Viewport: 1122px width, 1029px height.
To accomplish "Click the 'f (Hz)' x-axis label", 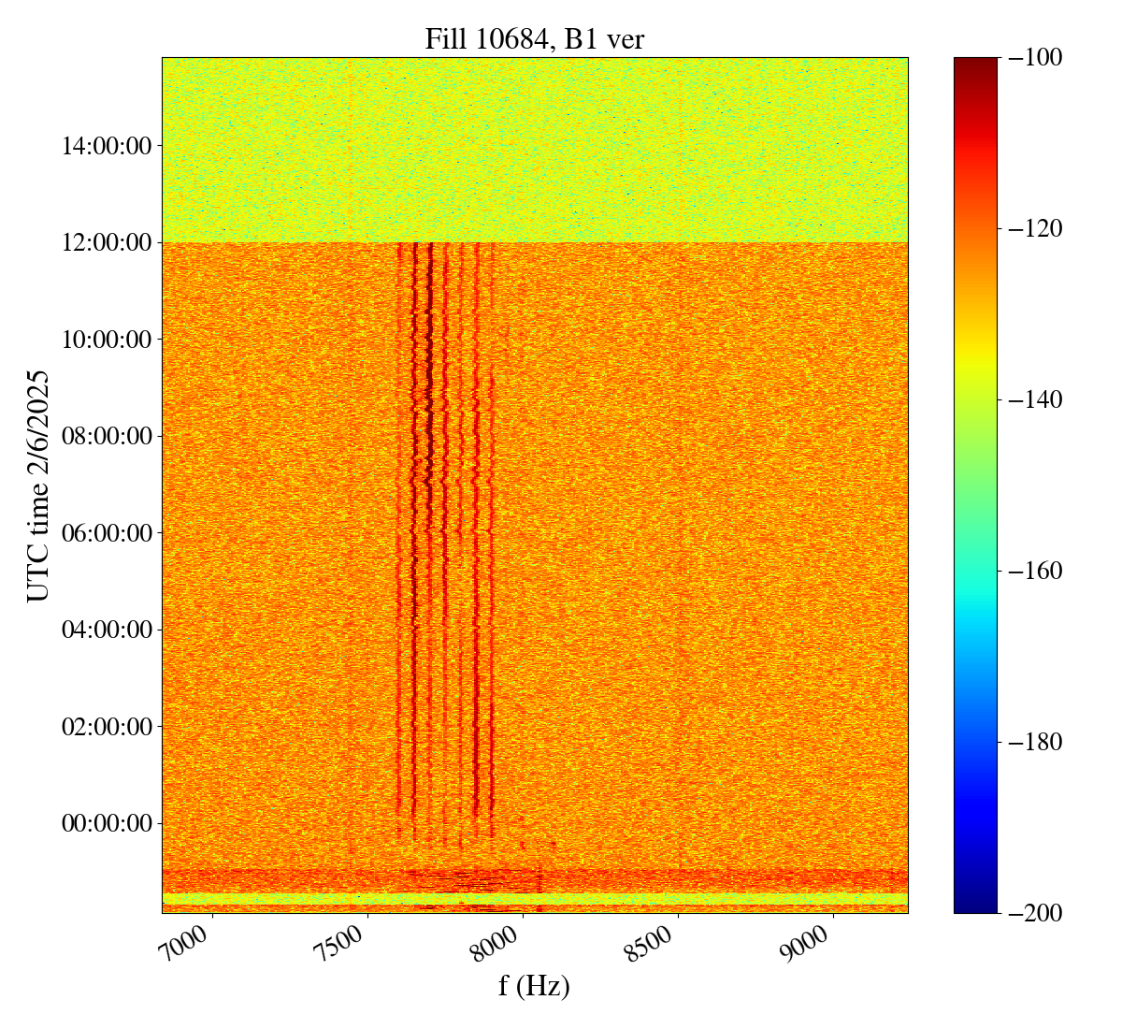I will (534, 985).
